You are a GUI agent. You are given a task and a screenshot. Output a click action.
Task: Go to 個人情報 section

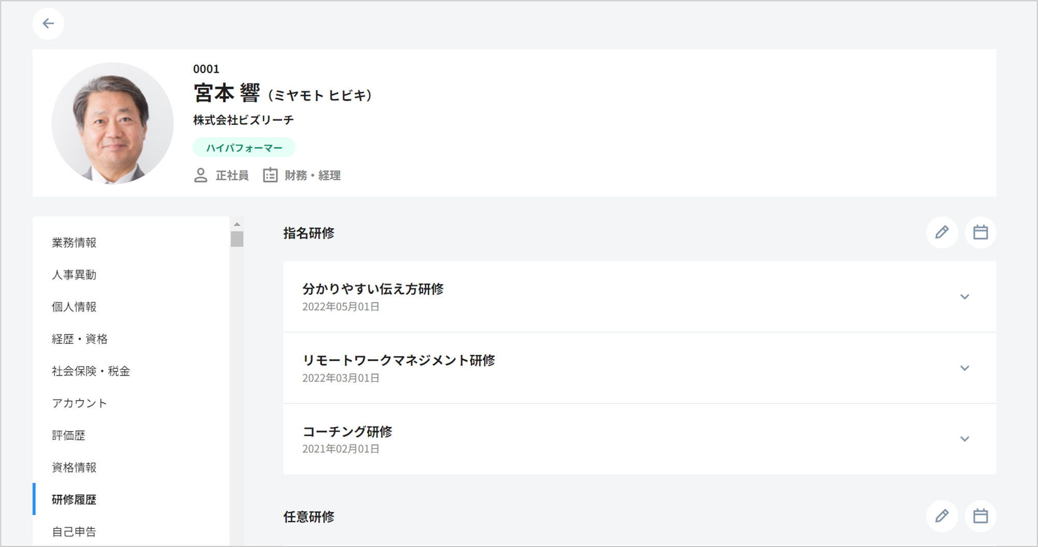(x=74, y=307)
